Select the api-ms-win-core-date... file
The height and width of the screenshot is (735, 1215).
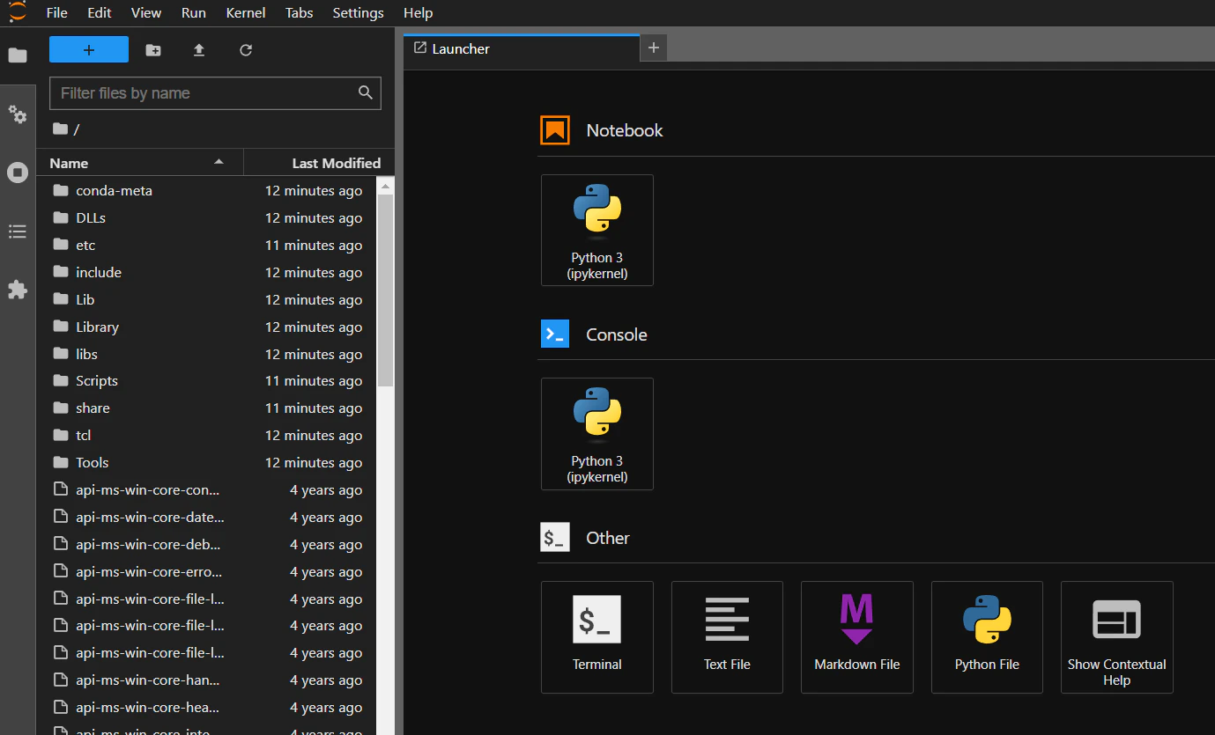pyautogui.click(x=206, y=518)
